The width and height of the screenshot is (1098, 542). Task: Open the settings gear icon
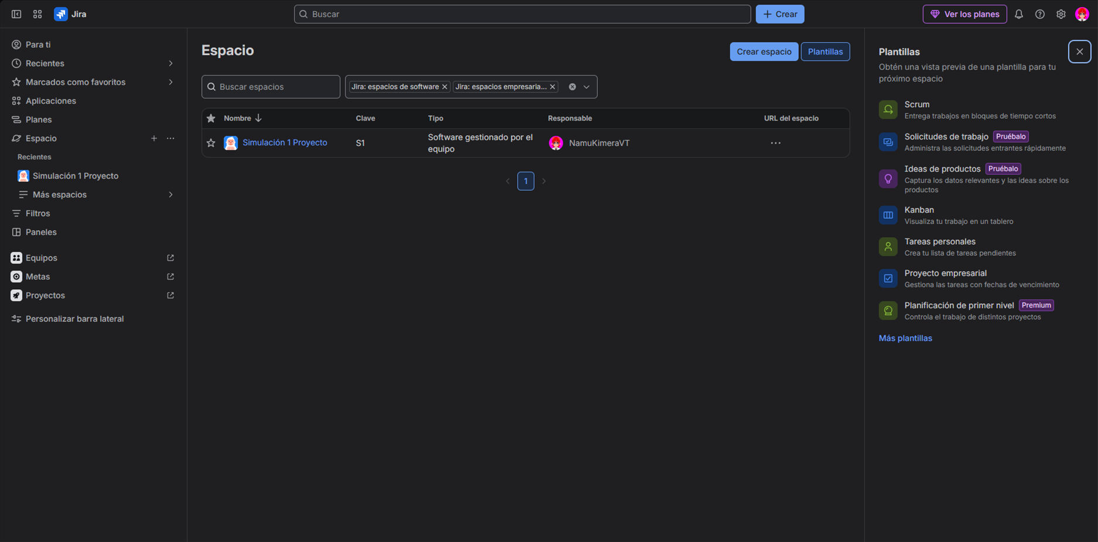(x=1061, y=14)
